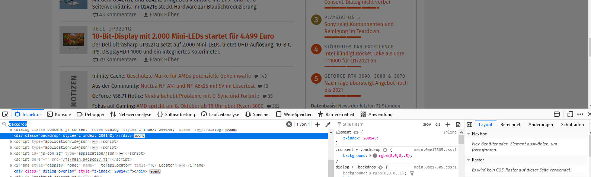The image size is (591, 177).
Task: Open the 79 Kommentare link
Action: 114,59
